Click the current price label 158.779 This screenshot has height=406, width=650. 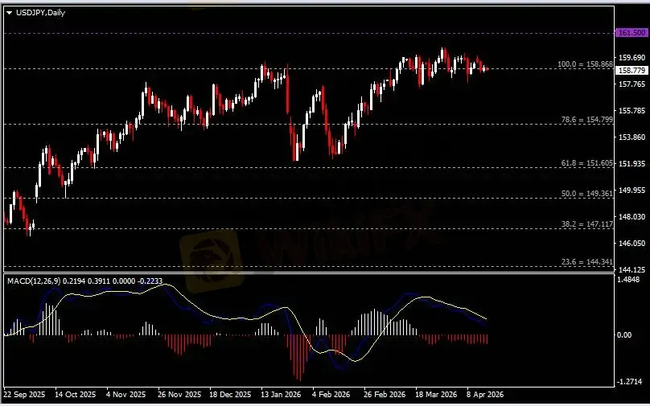pos(631,70)
